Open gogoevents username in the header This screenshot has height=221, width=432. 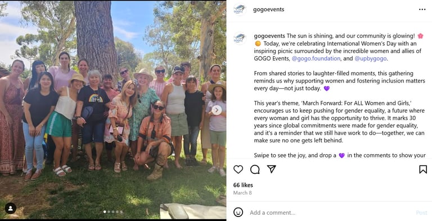[x=269, y=10]
